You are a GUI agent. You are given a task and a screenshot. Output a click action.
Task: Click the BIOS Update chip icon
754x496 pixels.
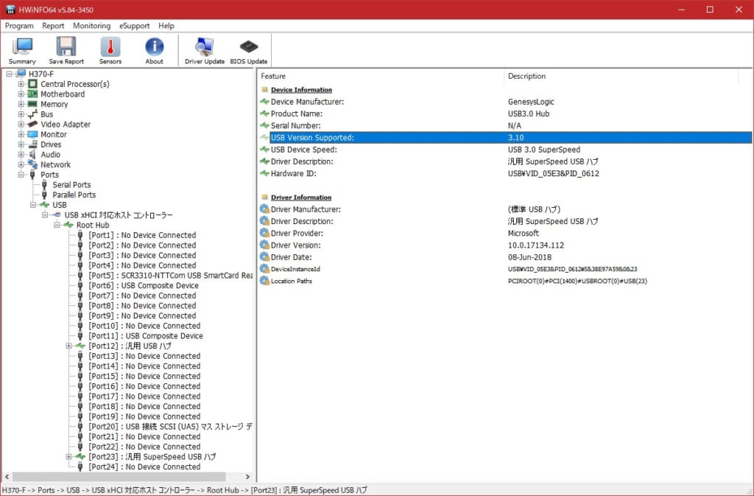(x=249, y=50)
